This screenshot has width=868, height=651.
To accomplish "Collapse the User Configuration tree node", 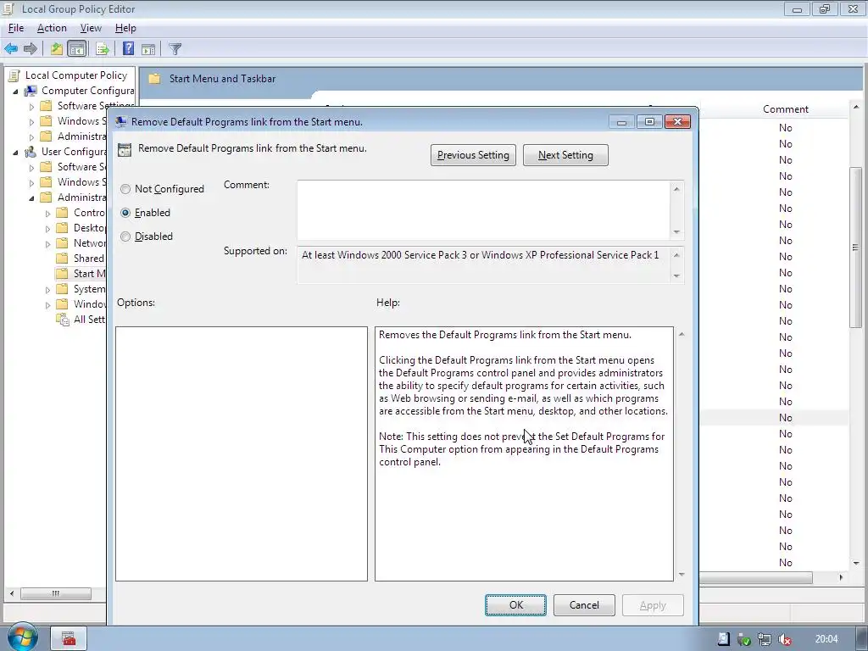I will [x=15, y=152].
